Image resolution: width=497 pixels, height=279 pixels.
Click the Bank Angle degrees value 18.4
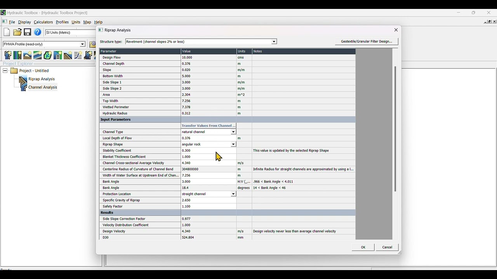tap(209, 188)
